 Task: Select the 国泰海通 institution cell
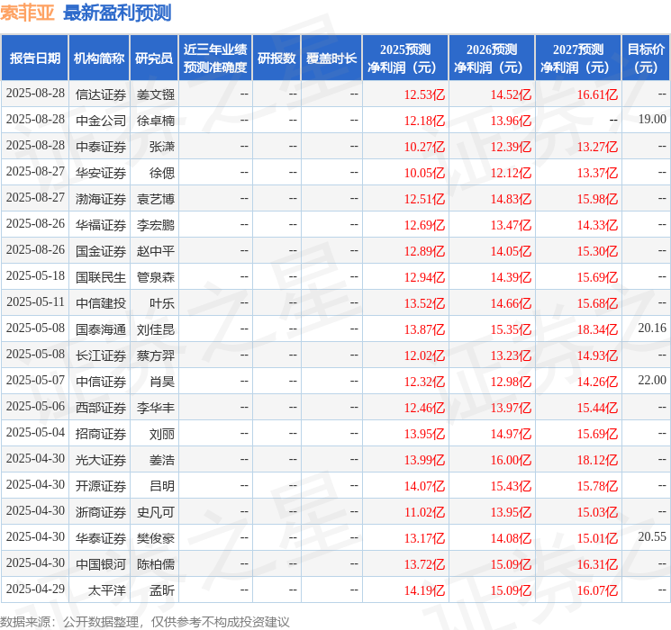(x=101, y=329)
